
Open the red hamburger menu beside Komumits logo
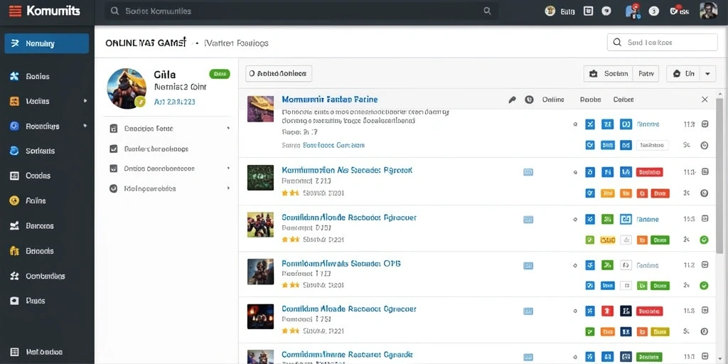tap(15, 11)
